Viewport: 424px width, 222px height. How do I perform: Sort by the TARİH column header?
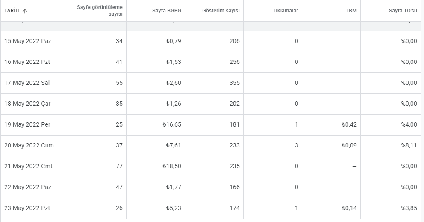[x=12, y=11]
